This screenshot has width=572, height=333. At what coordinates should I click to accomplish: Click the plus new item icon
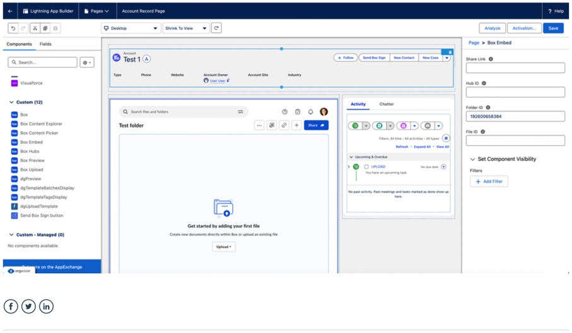click(x=296, y=125)
